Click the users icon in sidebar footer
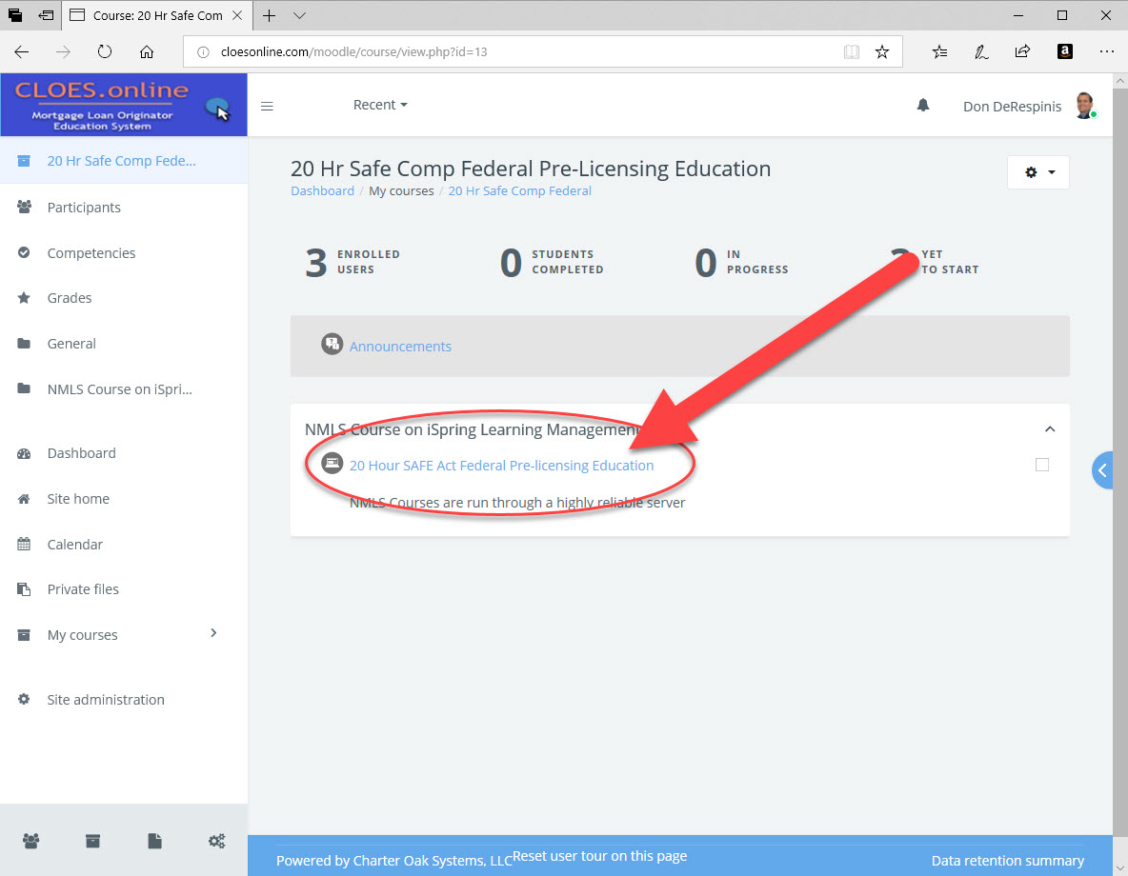Image resolution: width=1128 pixels, height=876 pixels. point(30,841)
